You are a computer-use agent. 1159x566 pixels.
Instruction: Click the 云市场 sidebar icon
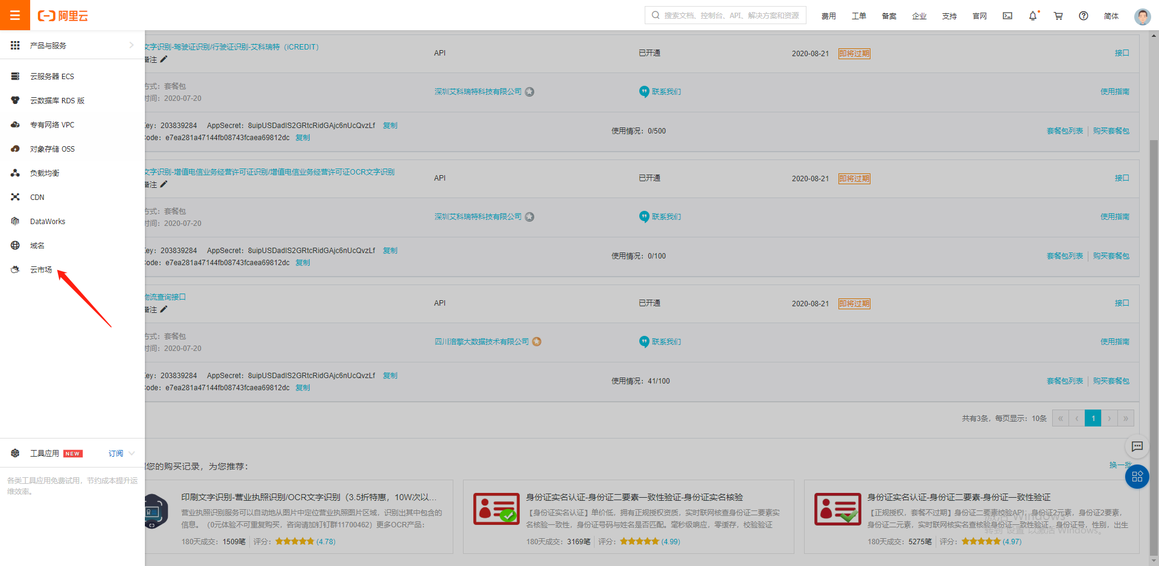pos(15,269)
